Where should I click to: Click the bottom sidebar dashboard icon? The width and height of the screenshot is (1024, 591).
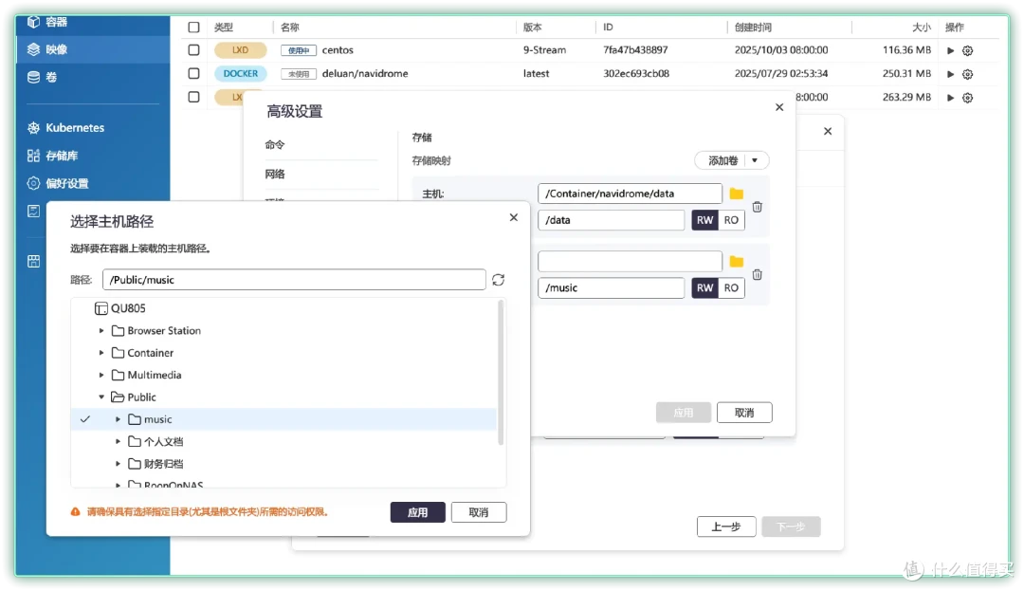pos(33,261)
